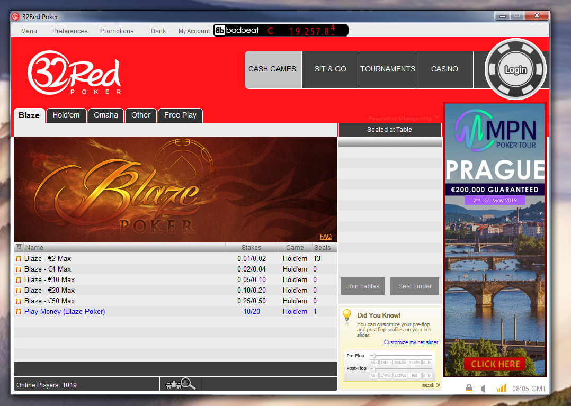Sort the list by Stakes column

(251, 247)
